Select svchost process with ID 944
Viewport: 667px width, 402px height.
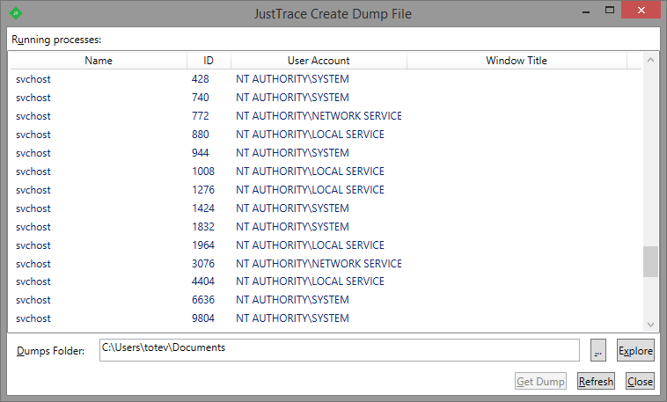point(326,153)
